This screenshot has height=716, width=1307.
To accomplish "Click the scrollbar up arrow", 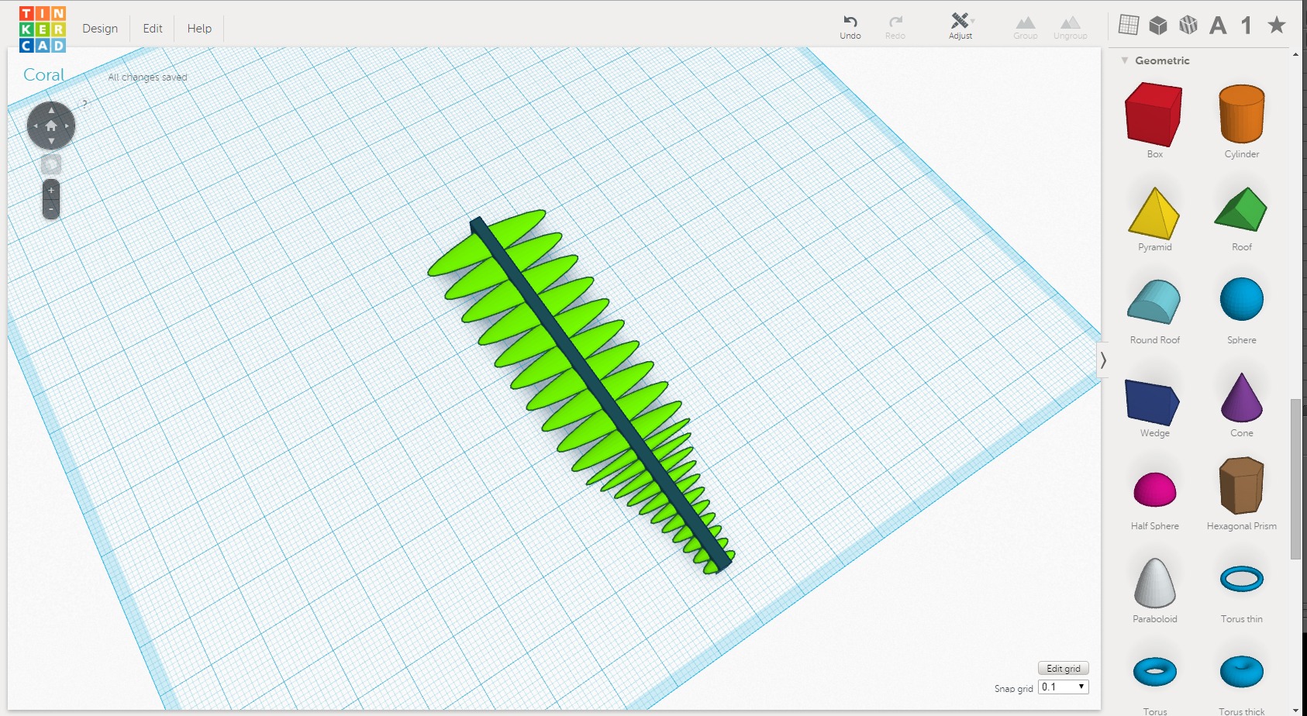I will point(1296,54).
